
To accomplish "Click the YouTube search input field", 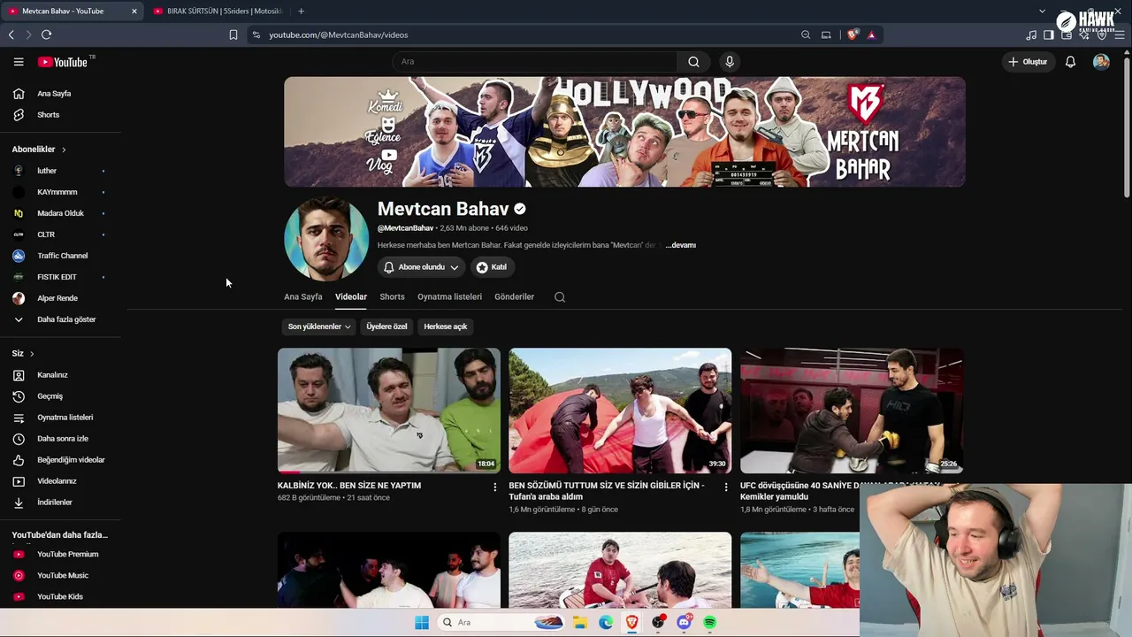I will click(x=535, y=62).
